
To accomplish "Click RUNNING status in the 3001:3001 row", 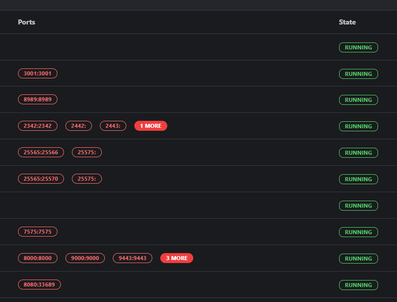I will point(358,74).
